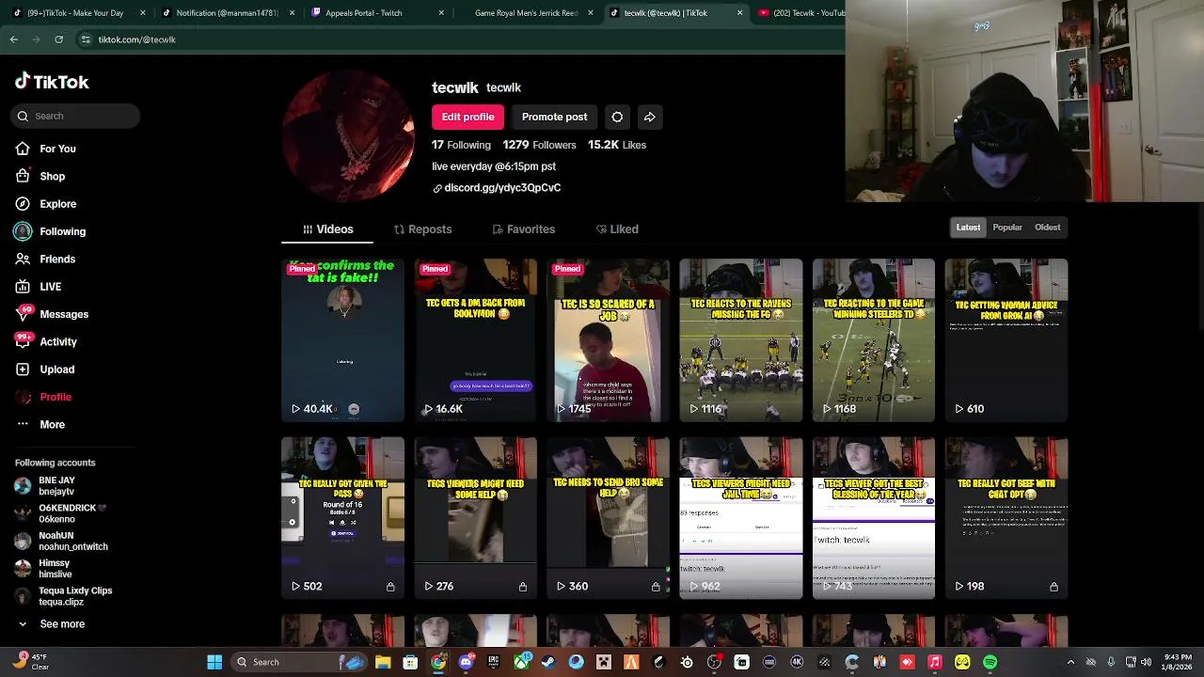Open the Upload plus icon

(x=23, y=369)
